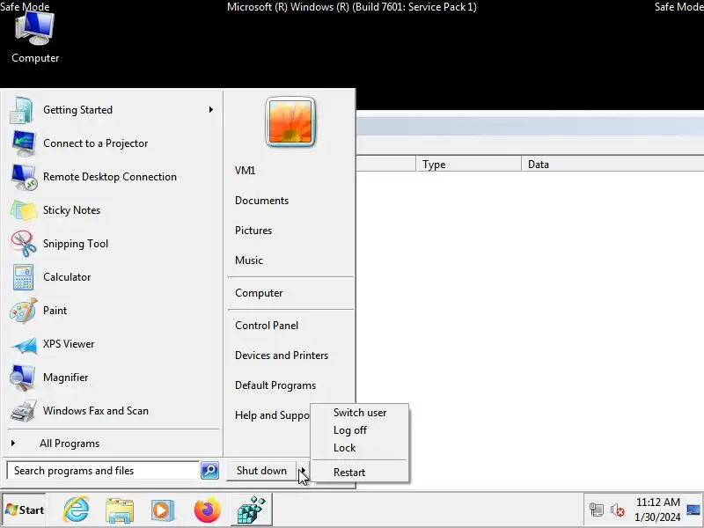Image resolution: width=704 pixels, height=528 pixels.
Task: Click the Shut down button
Action: pyautogui.click(x=261, y=471)
